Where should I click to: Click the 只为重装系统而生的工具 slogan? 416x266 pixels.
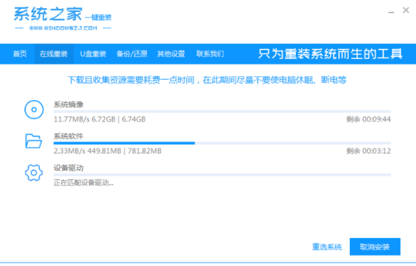coord(330,54)
